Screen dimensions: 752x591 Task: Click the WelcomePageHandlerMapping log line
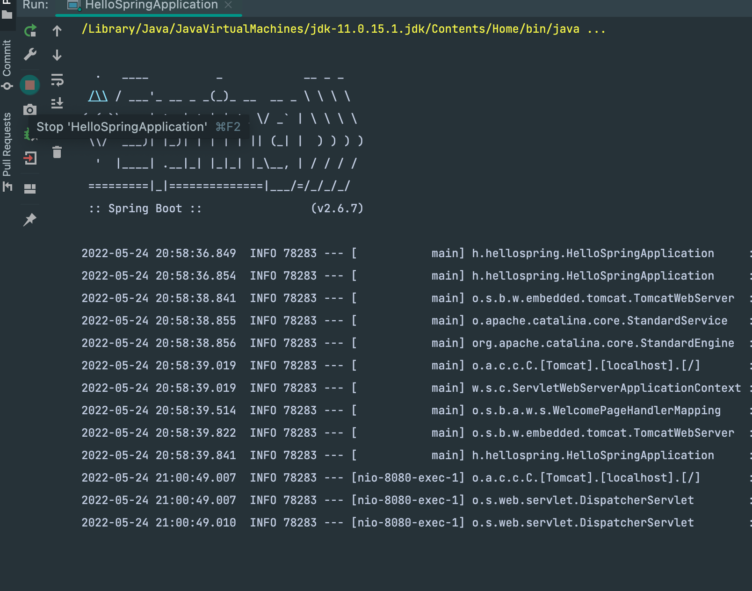pyautogui.click(x=416, y=411)
